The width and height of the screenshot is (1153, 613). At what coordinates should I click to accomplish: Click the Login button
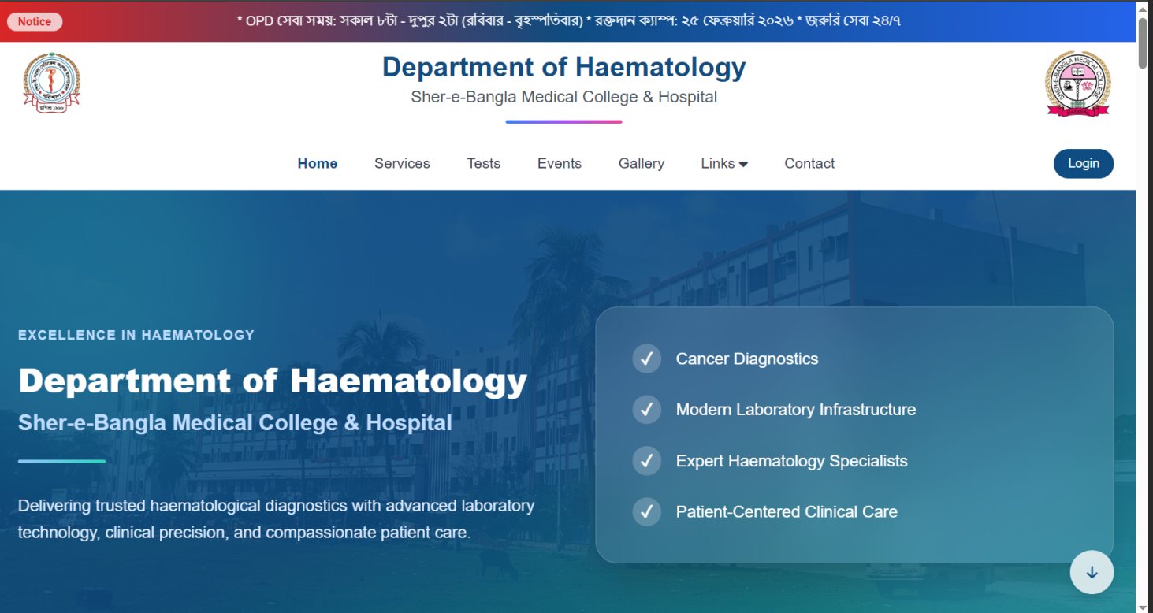1083,163
